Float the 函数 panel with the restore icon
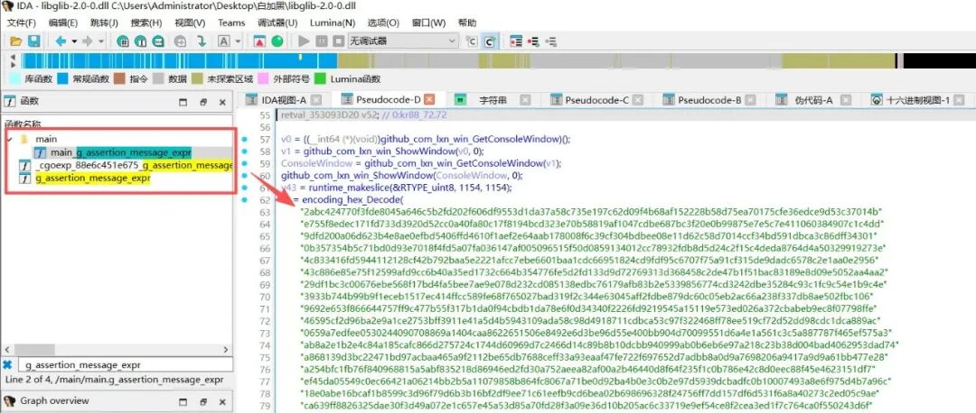Screen dimensions: 976x413 click(203, 102)
